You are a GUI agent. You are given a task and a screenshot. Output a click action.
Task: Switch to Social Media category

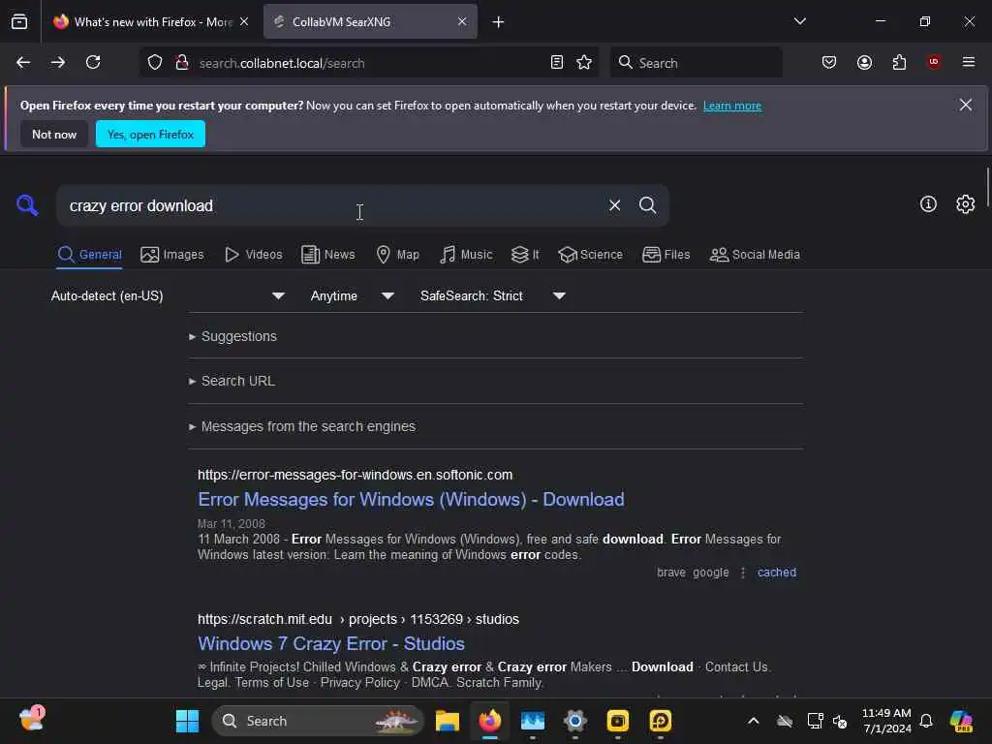[x=755, y=255]
